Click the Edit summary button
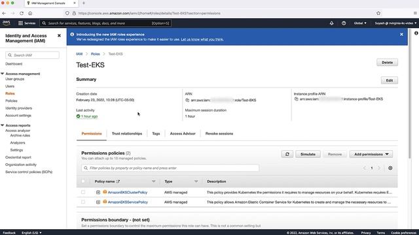The image size is (419, 235). (390, 80)
